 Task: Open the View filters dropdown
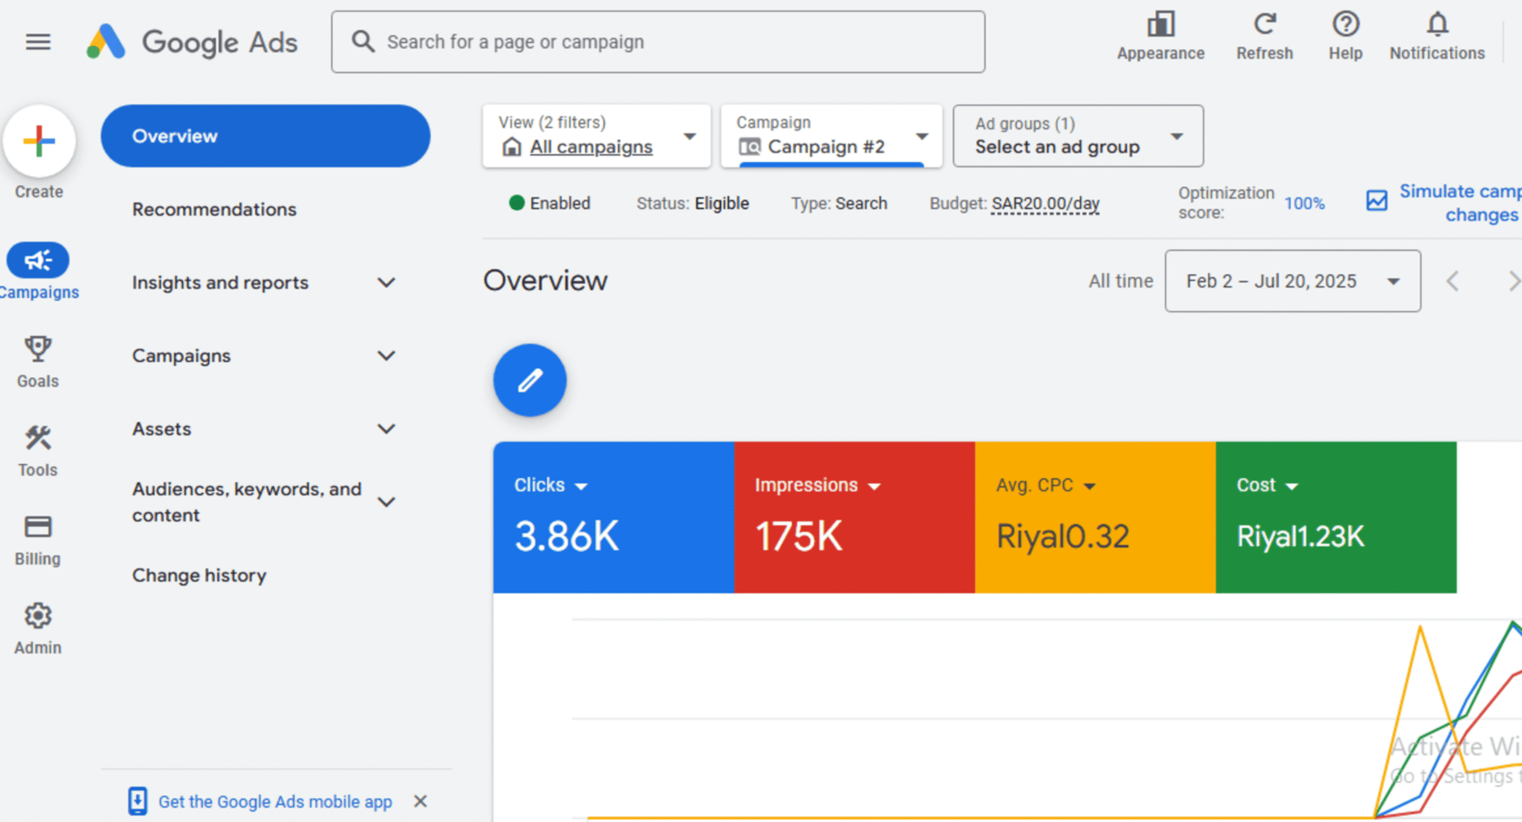point(596,136)
